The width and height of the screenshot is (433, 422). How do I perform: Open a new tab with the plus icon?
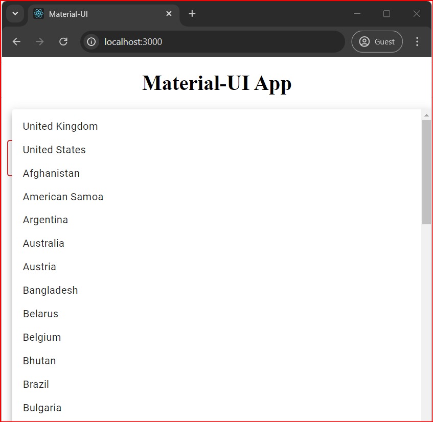[x=192, y=14]
